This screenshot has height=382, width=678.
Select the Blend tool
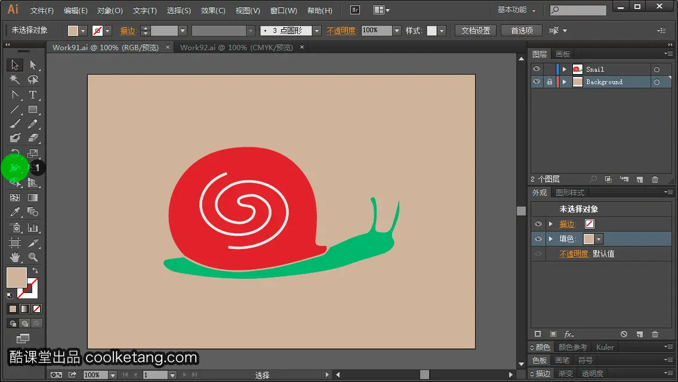pyautogui.click(x=33, y=212)
